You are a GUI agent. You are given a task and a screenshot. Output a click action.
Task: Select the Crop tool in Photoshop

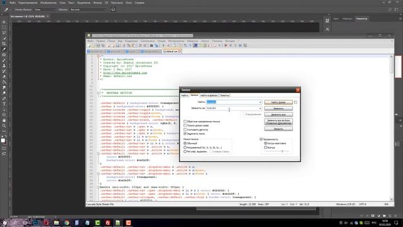(x=4, y=44)
